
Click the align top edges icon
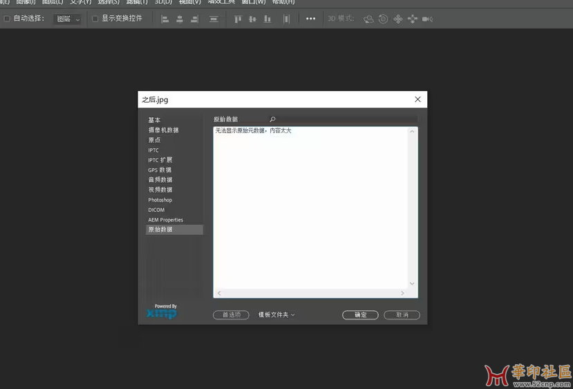tap(238, 19)
